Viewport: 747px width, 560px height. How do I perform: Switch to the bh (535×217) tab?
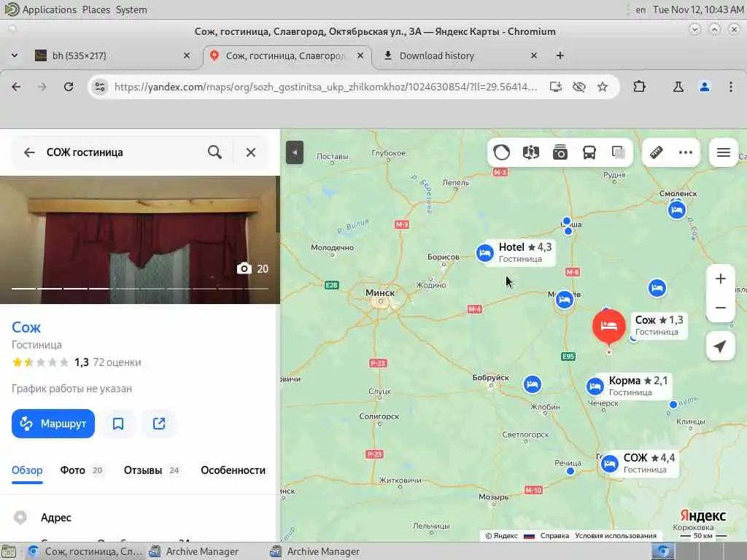tap(113, 55)
